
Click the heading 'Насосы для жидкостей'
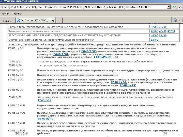pos(93,44)
